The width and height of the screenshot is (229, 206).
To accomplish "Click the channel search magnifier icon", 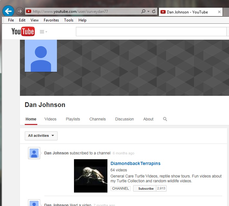I will click(x=165, y=119).
